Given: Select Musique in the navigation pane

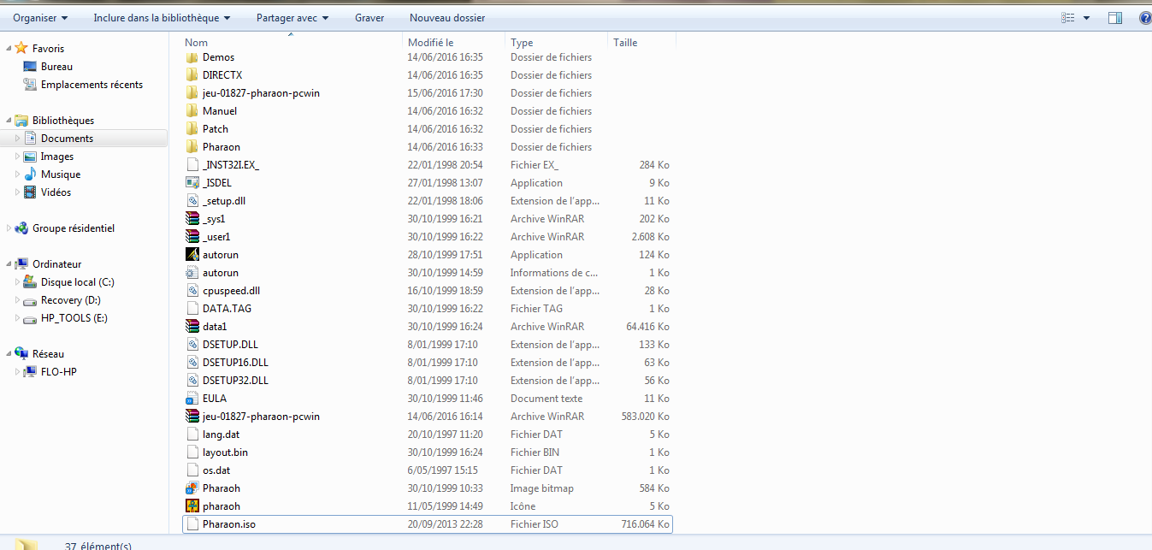Looking at the screenshot, I should [61, 174].
